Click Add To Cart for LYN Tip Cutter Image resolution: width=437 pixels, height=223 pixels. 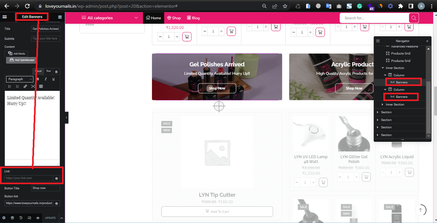pos(217,211)
